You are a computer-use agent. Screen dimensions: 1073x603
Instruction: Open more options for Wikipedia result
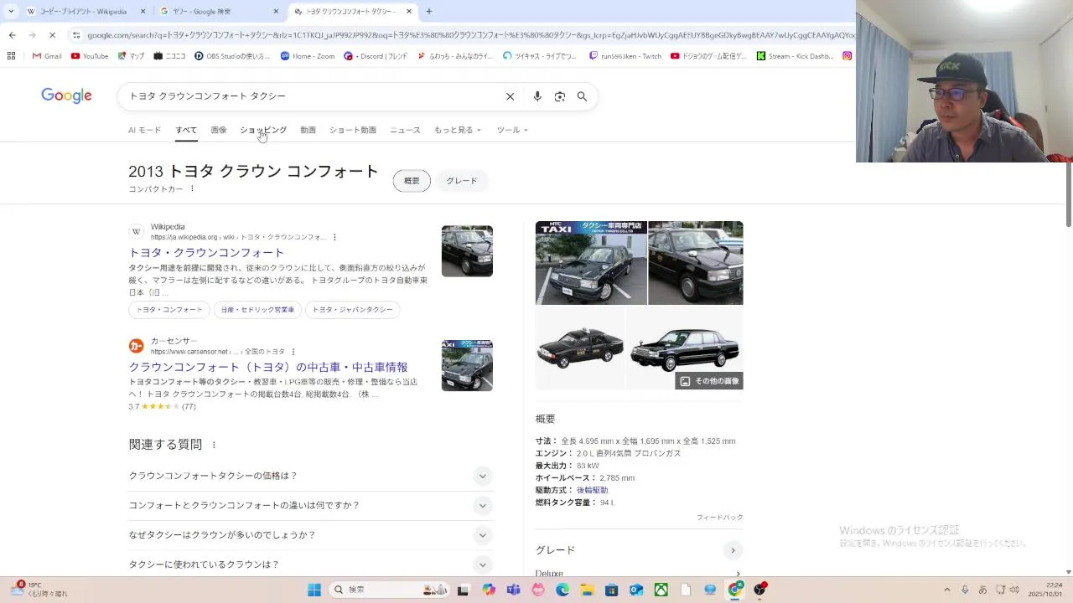pos(334,237)
